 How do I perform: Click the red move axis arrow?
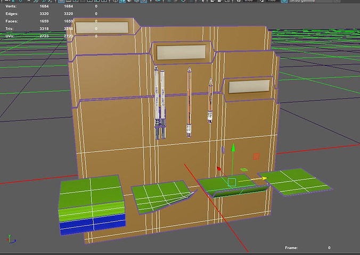(219, 169)
